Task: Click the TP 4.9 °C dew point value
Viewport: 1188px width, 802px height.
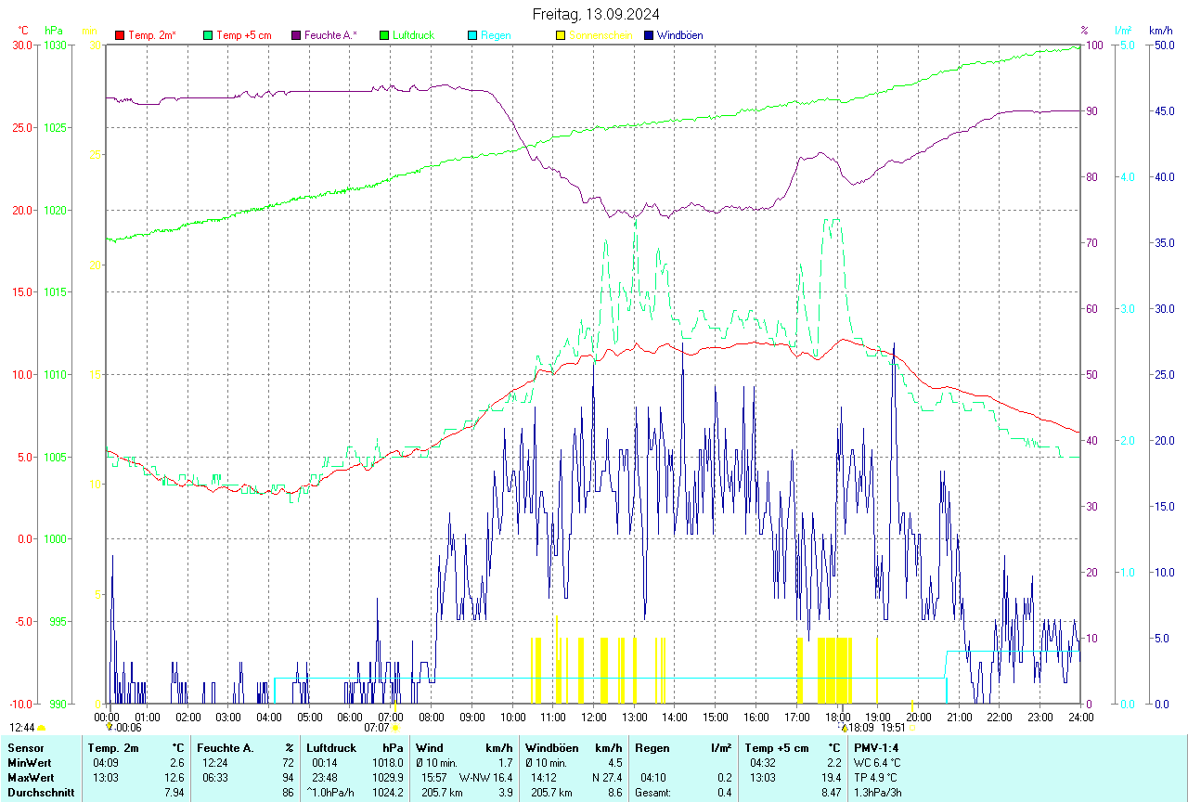Action: click(876, 777)
